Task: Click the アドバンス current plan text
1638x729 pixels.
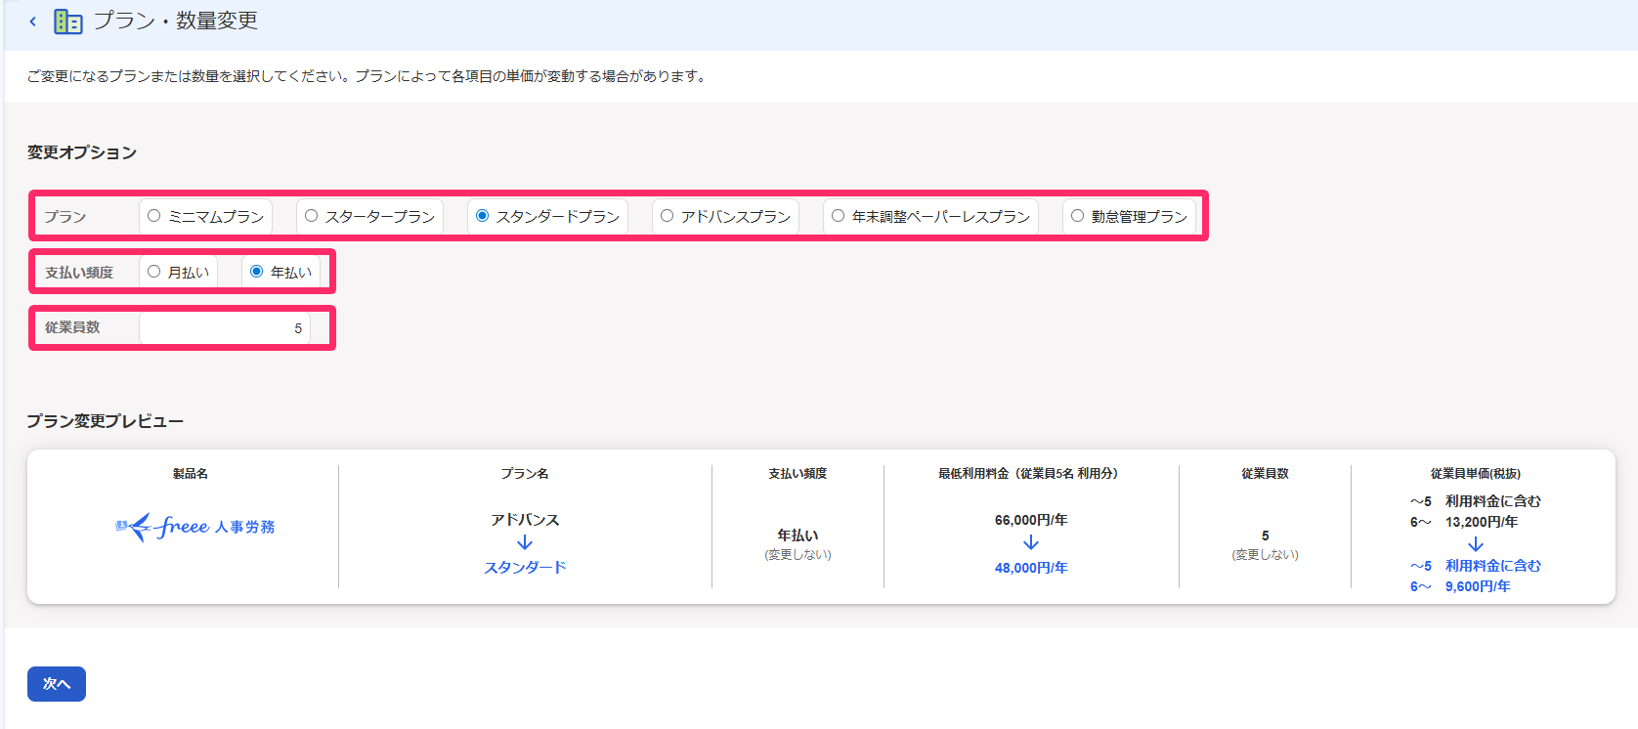Action: click(x=525, y=520)
